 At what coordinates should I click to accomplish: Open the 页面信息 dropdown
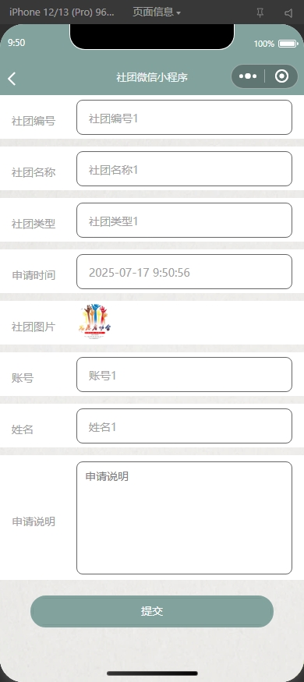(157, 12)
